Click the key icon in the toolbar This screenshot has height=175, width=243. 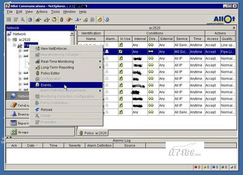[x=100, y=19]
